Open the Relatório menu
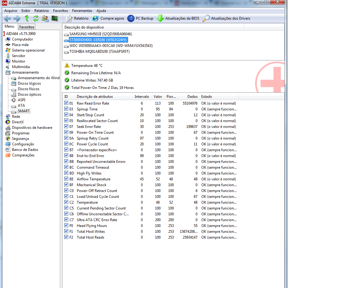Screen dimensions: 354x288 (x=41, y=11)
